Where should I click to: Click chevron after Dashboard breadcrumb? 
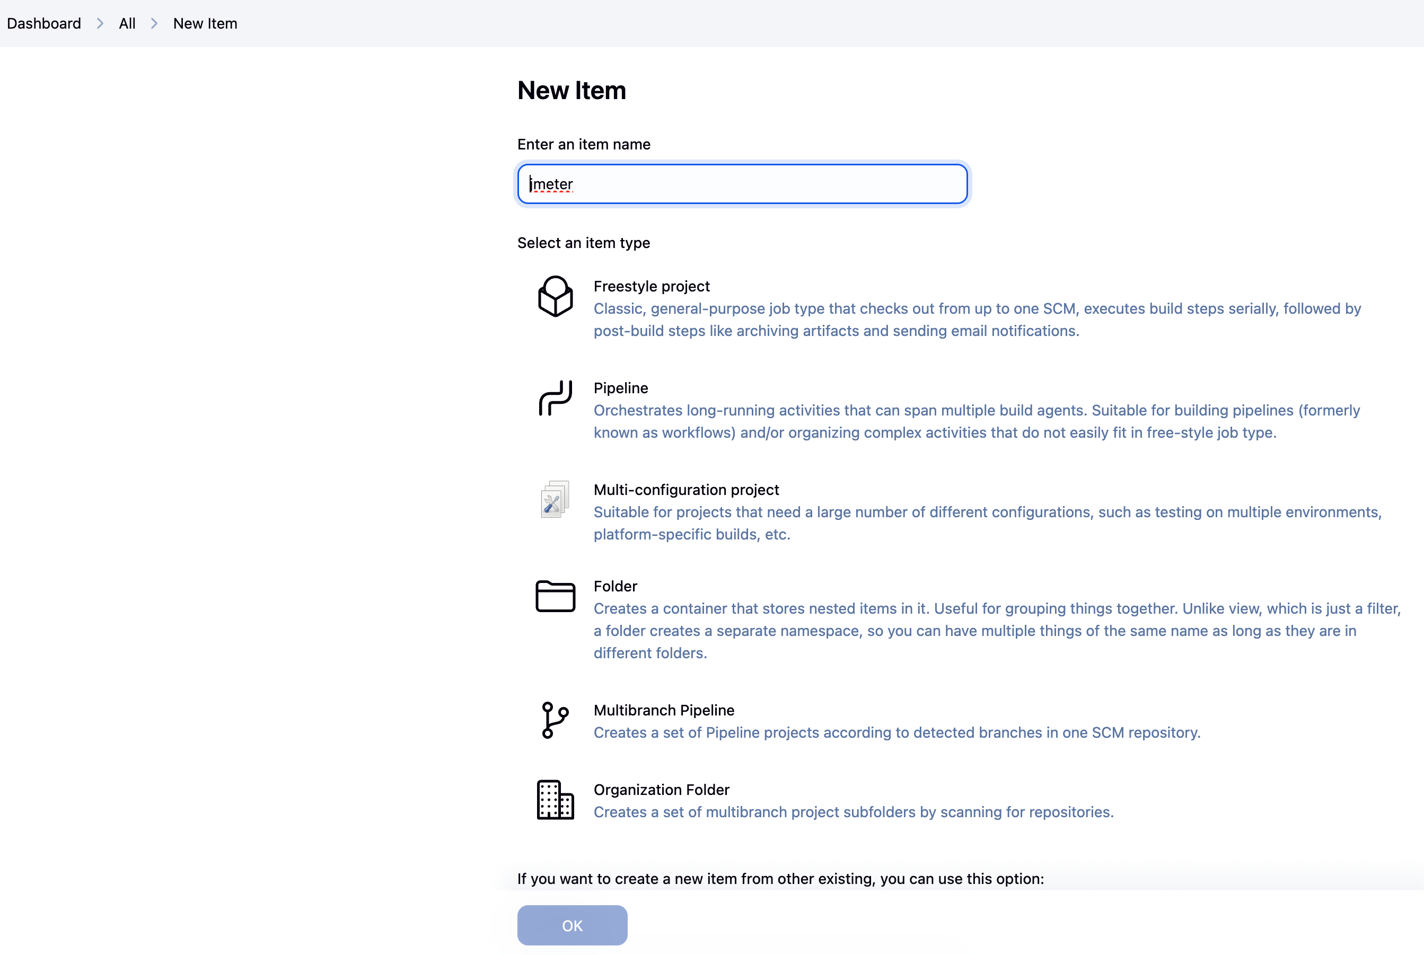click(101, 23)
